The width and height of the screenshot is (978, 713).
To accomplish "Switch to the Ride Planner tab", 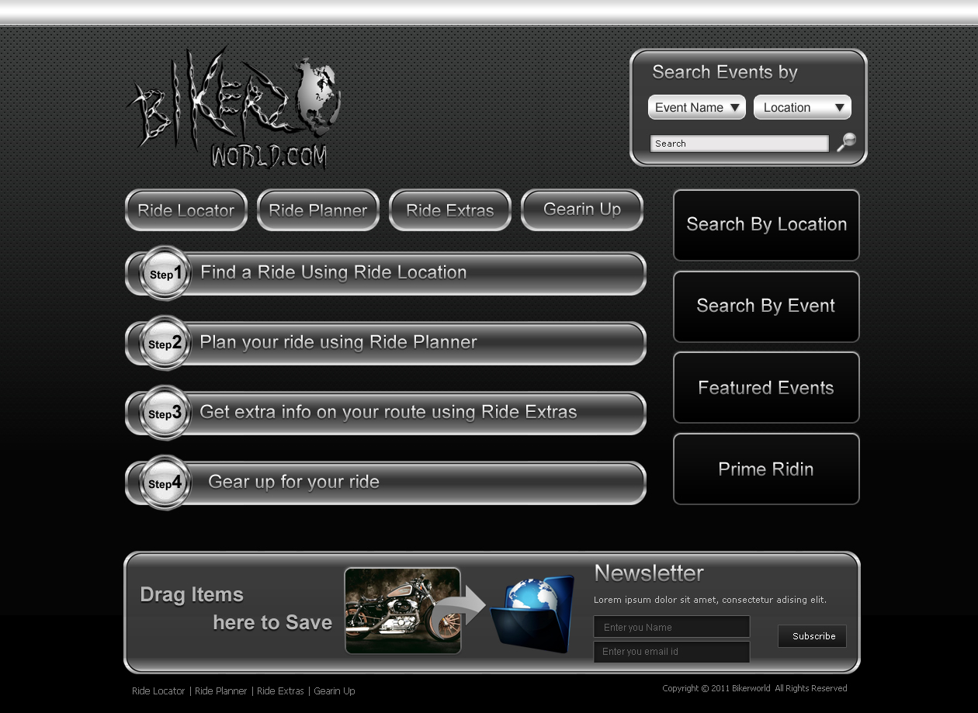I will click(x=317, y=210).
